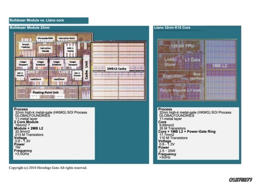Click the "L1 Inst." label
255x183 pixels.
(194, 90)
